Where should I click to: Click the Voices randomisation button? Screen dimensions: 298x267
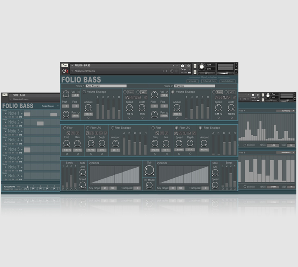click(x=193, y=81)
